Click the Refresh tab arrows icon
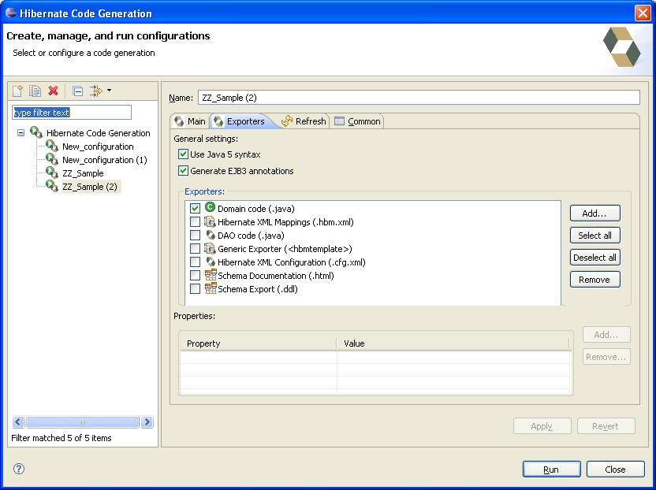The width and height of the screenshot is (656, 490). [x=287, y=121]
